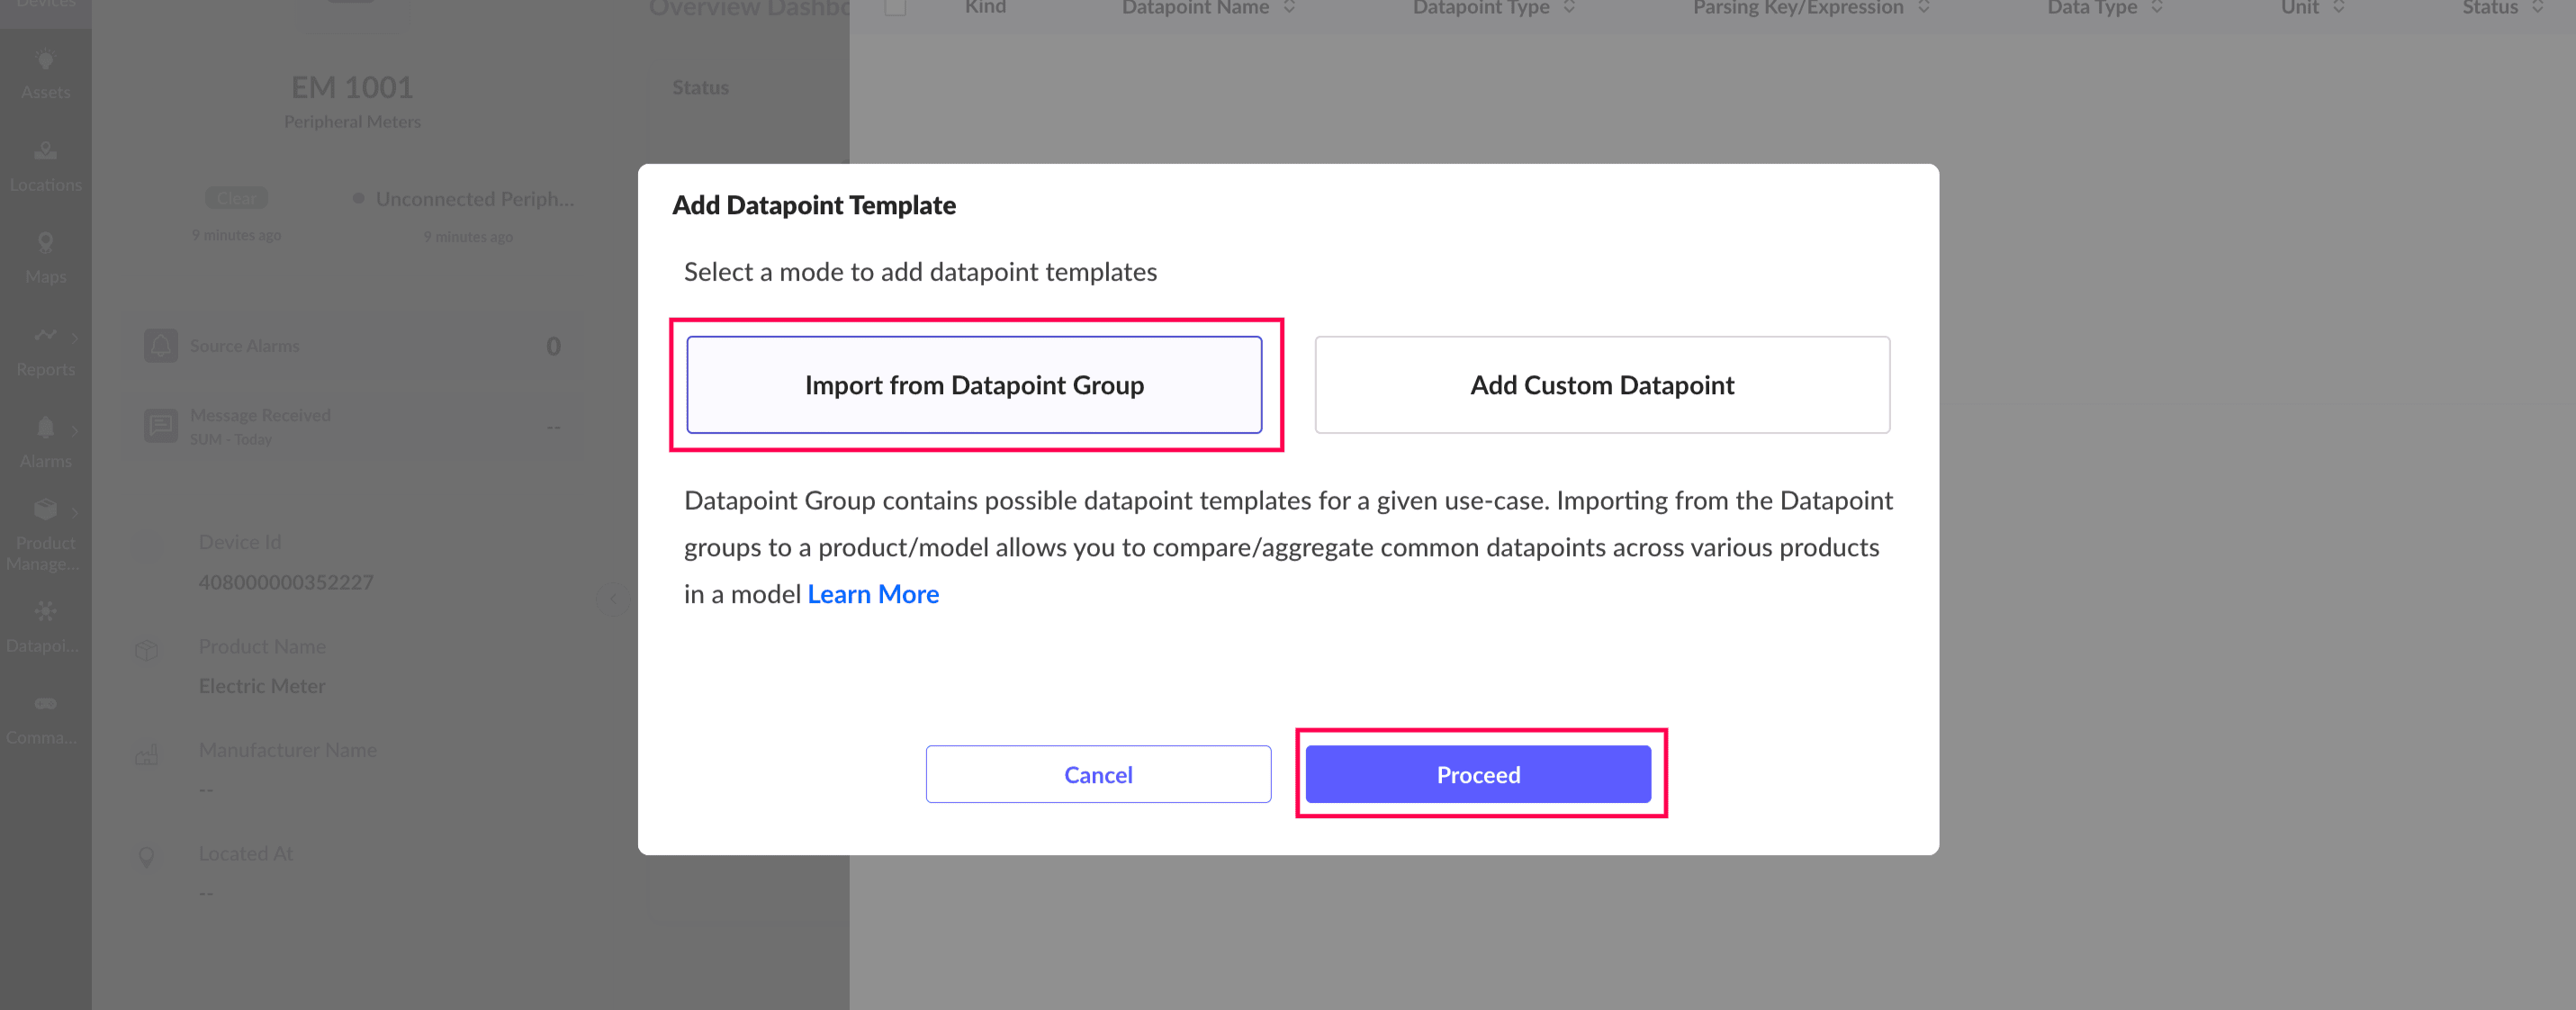Sort by Unit column arrows
Image resolution: width=2576 pixels, height=1010 pixels.
point(2338,8)
